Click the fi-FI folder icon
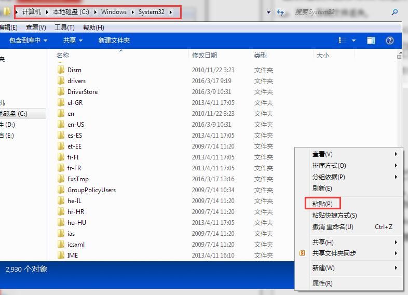408x295 pixels. point(61,157)
